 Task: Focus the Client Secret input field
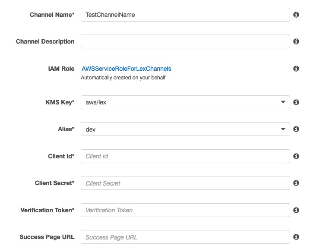[x=185, y=183]
